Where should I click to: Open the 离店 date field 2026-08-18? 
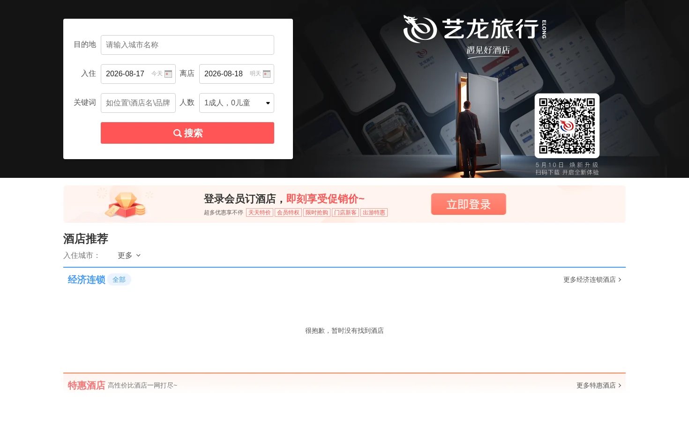click(237, 74)
